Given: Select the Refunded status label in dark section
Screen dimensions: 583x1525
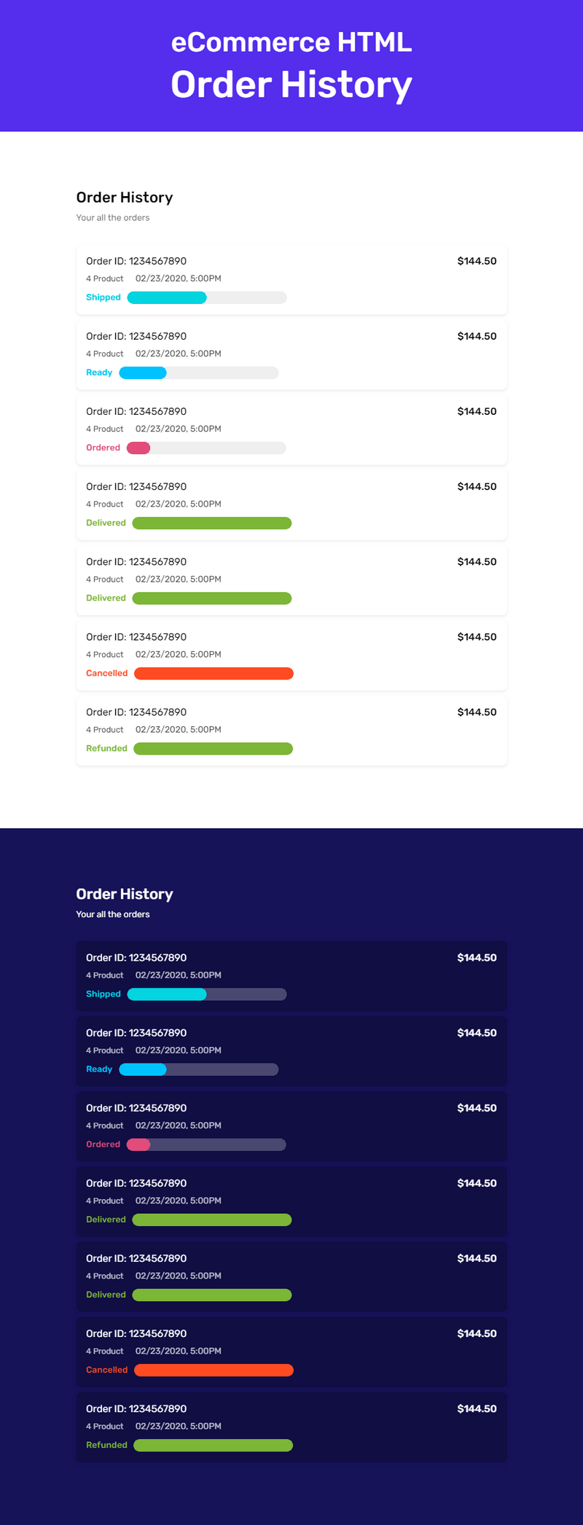Looking at the screenshot, I should 106,1446.
